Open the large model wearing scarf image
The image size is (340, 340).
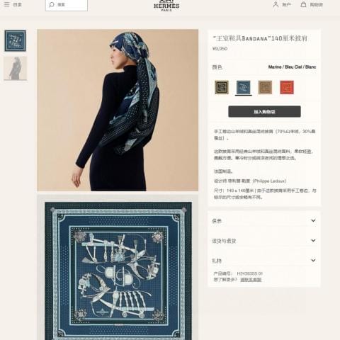pyautogui.click(x=118, y=110)
